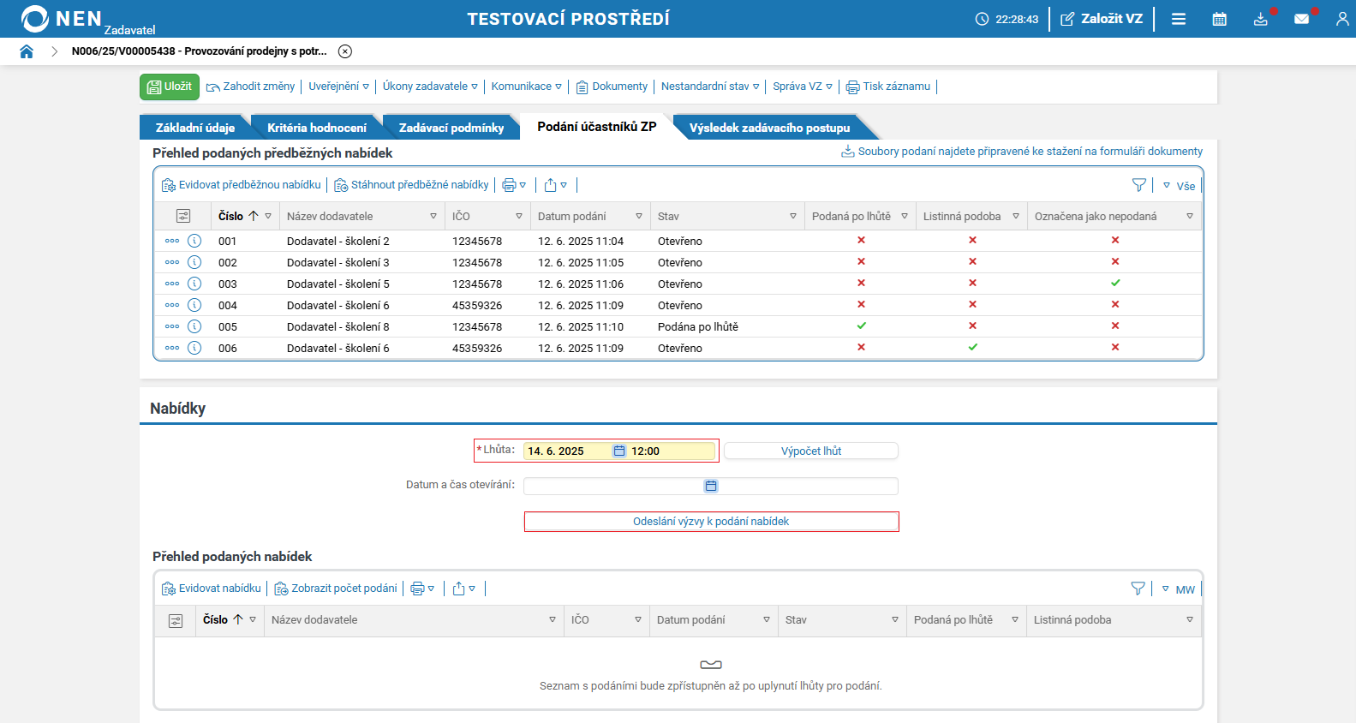This screenshot has height=723, width=1356.
Task: Expand the Nestandardní stav menu
Action: [710, 87]
